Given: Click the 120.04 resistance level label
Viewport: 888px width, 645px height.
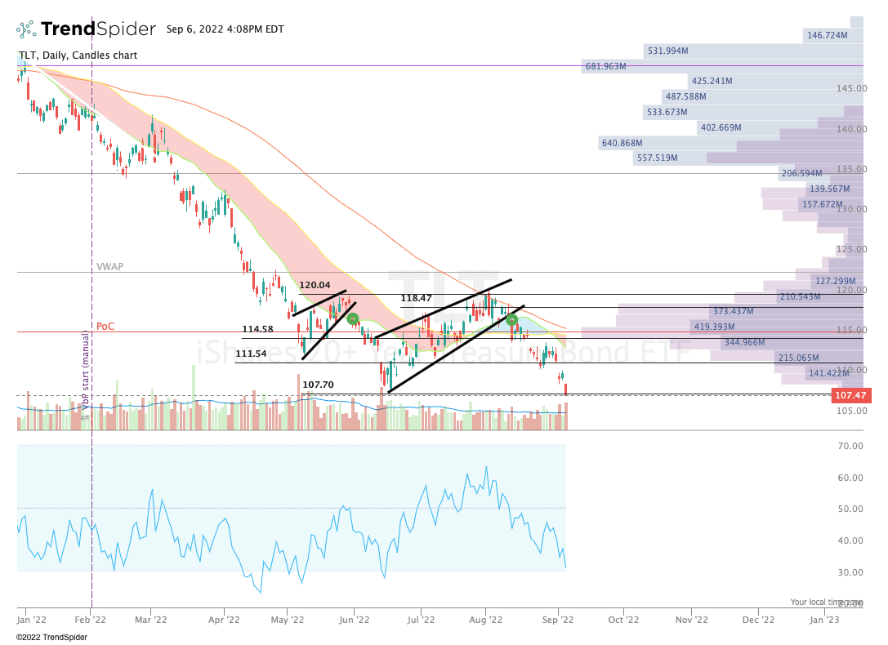Looking at the screenshot, I should point(315,285).
